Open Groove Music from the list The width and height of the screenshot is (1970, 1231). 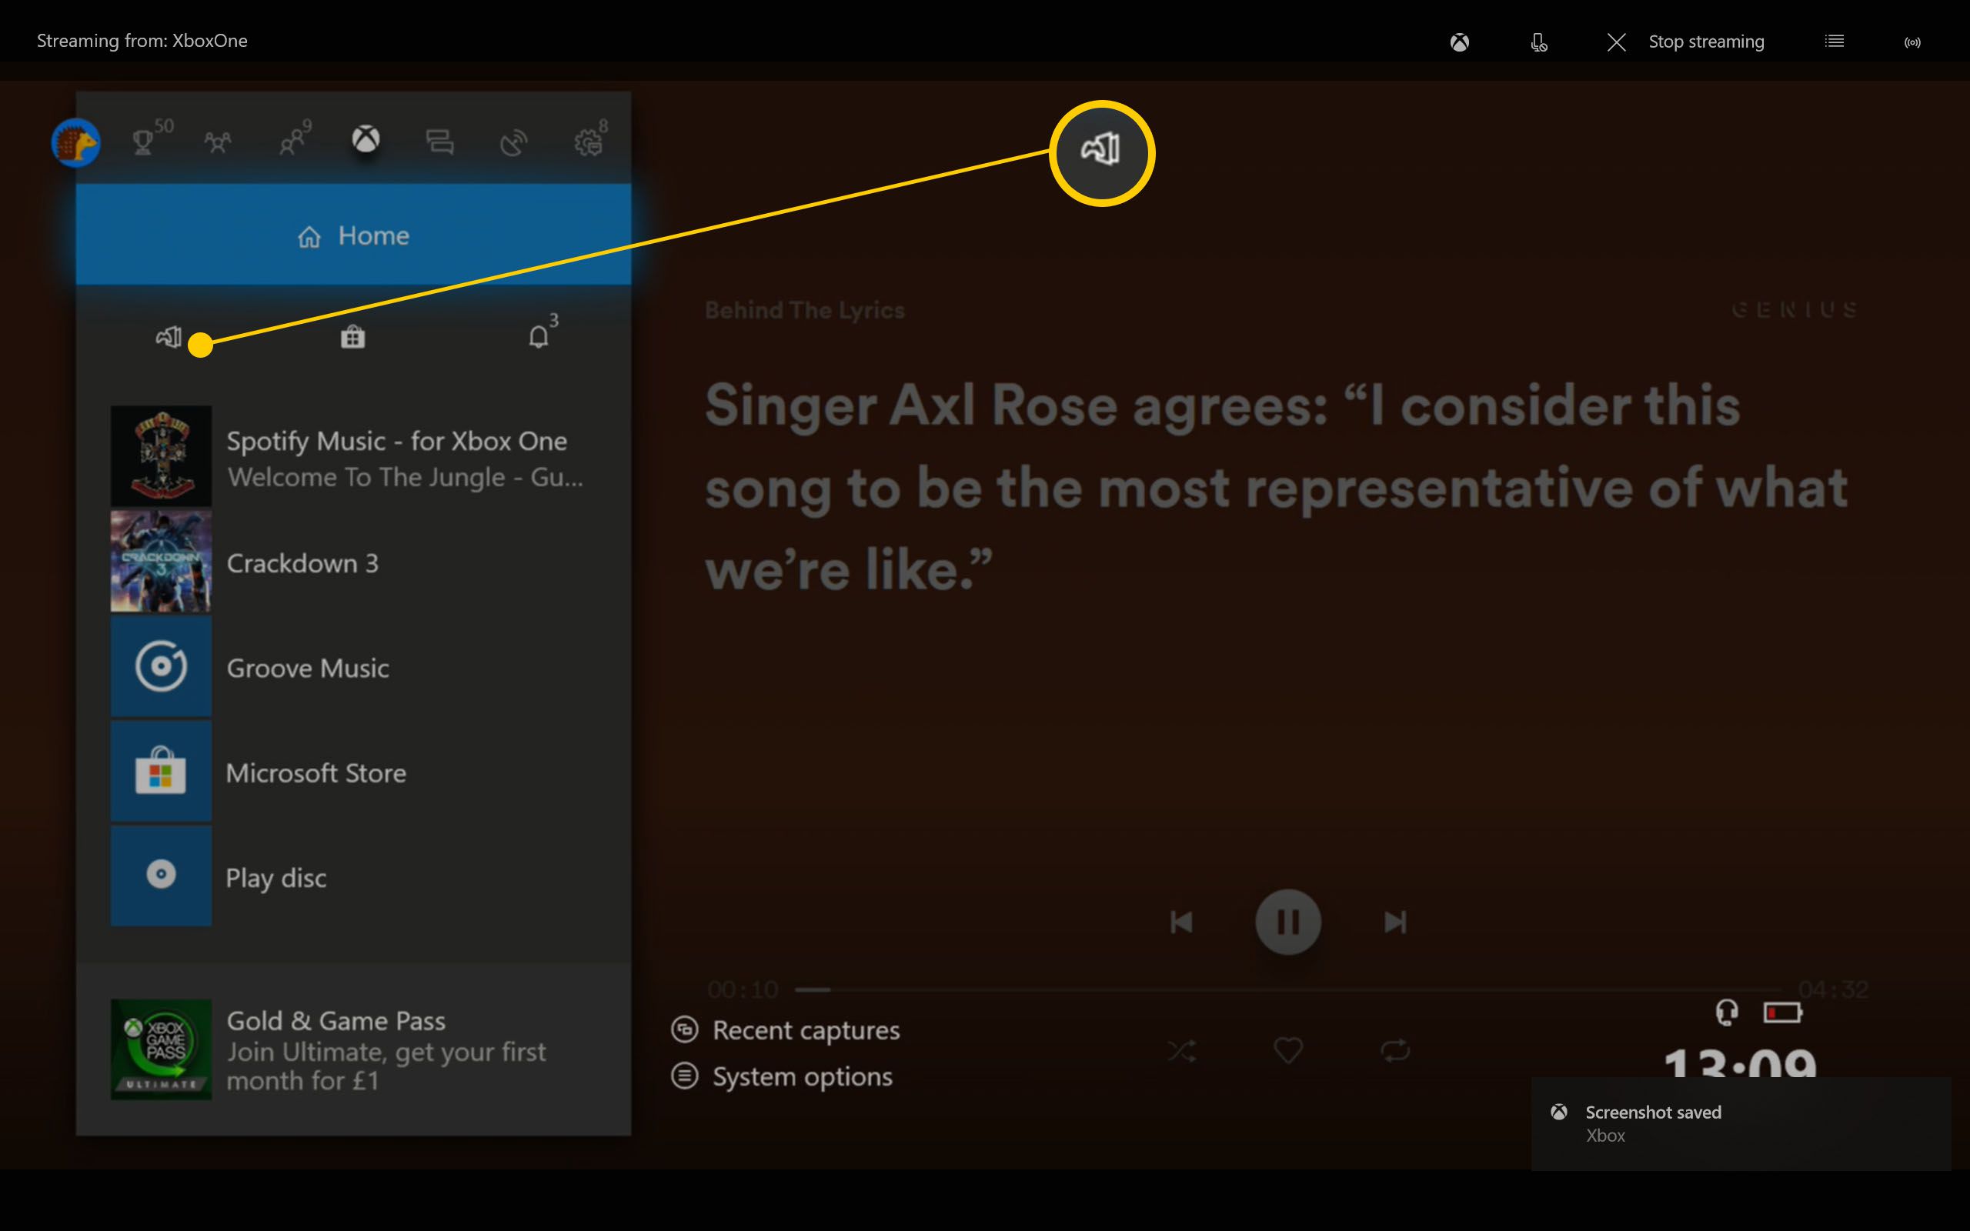click(353, 668)
